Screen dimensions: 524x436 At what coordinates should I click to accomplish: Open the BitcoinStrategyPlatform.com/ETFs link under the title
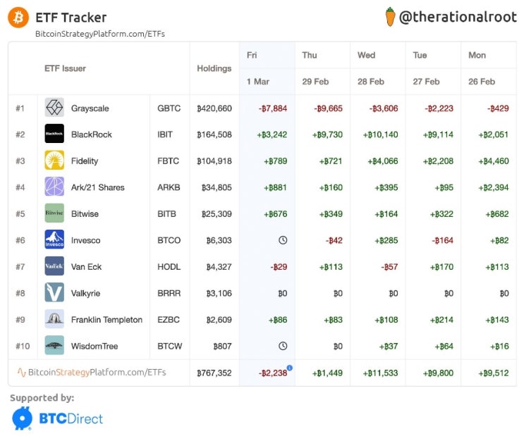[100, 33]
